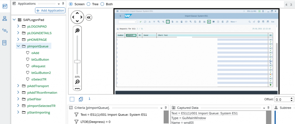Click the green checkmark in SAP toolbar
Image resolution: width=295 pixels, height=124 pixels.
pyautogui.click(x=141, y=22)
